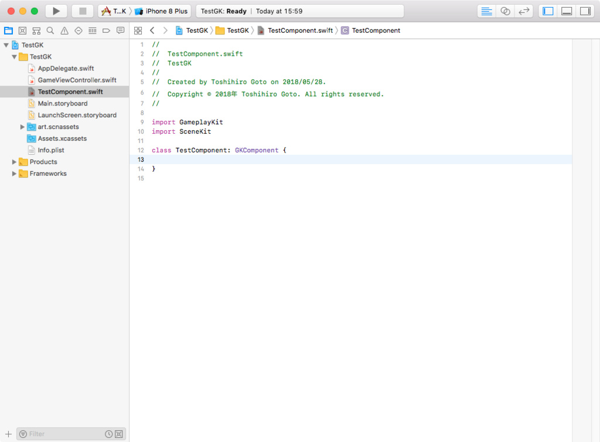Go back in editor history
Screen dimensions: 600x442
coord(152,30)
